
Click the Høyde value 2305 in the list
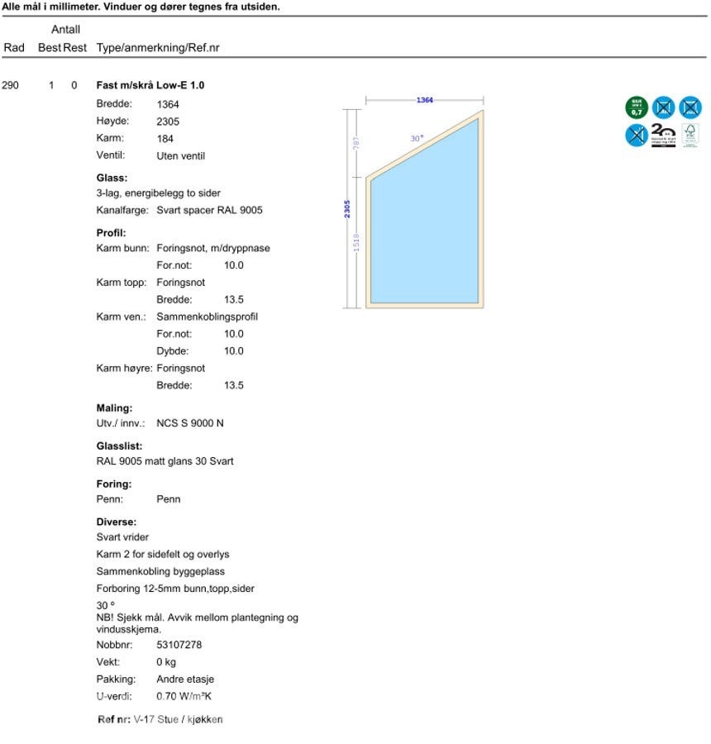click(x=168, y=122)
